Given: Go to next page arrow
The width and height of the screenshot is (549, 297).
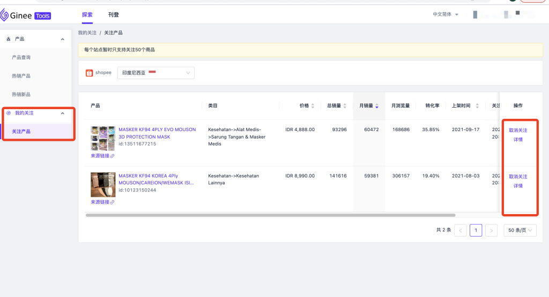Looking at the screenshot, I should (x=491, y=230).
